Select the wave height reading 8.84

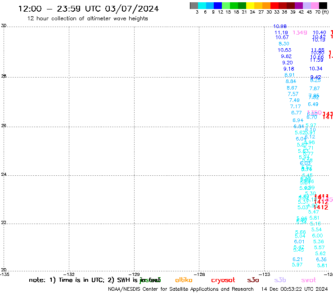[x=291, y=81]
